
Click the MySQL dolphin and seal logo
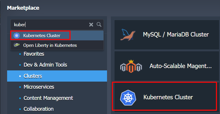128,35
